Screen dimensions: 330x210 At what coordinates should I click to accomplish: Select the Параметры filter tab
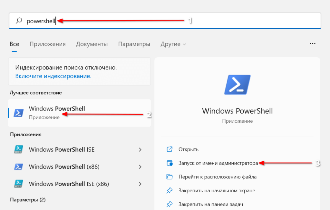134,44
